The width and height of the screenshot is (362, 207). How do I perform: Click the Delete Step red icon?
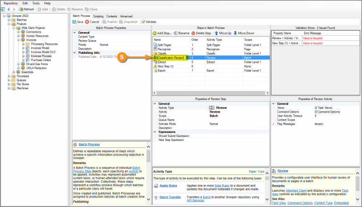pos(194,33)
